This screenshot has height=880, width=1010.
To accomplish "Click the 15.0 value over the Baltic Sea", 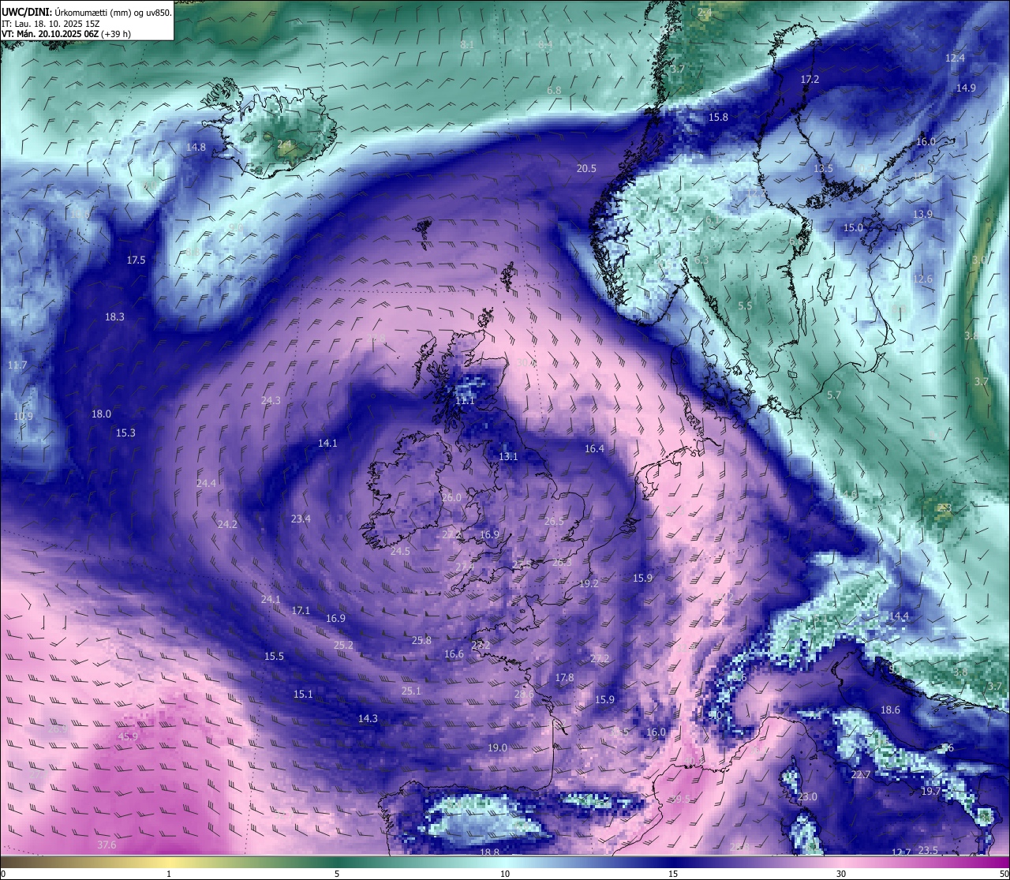I will [853, 227].
